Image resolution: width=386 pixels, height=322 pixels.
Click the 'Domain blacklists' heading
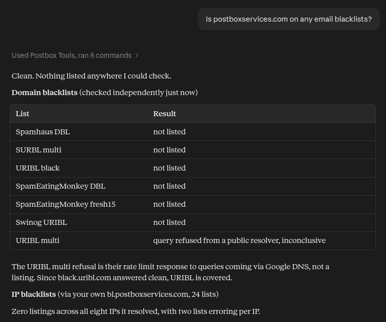pos(45,93)
